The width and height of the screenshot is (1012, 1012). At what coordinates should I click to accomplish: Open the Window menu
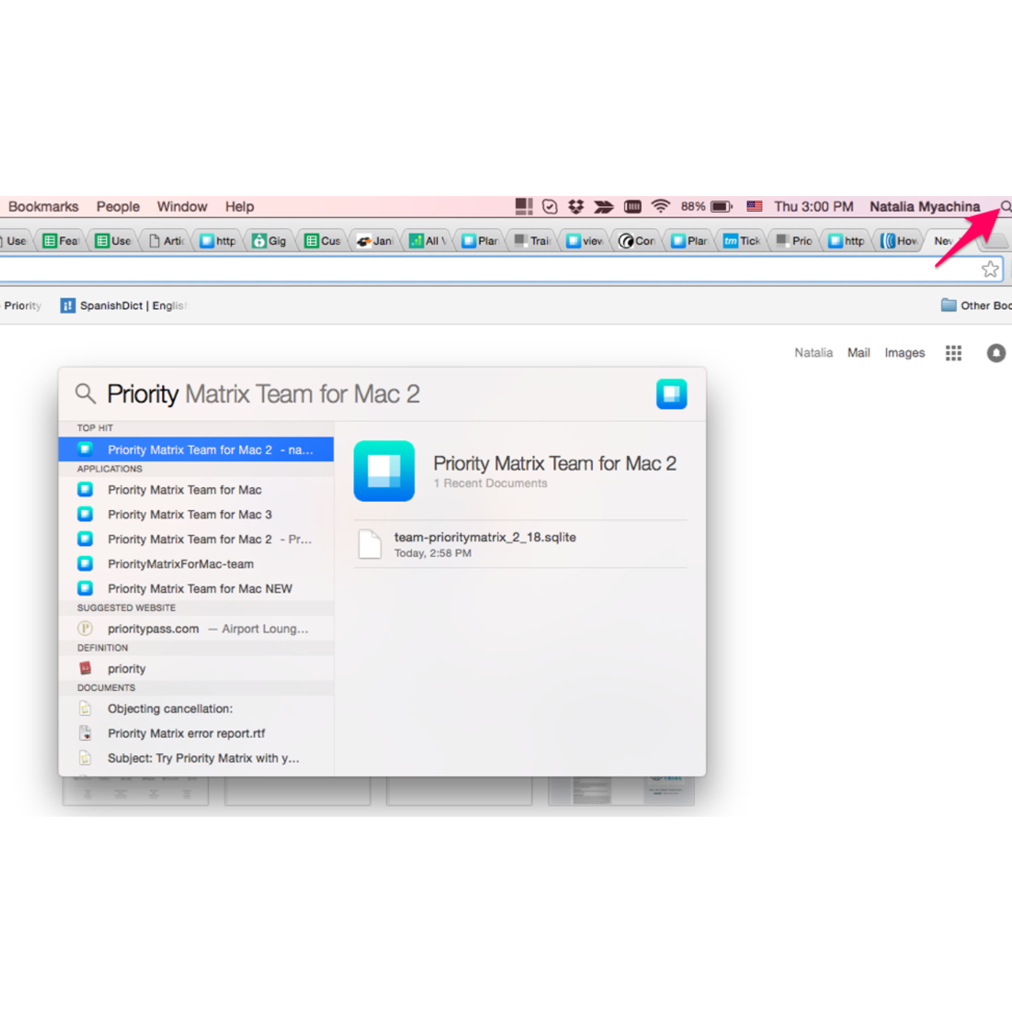click(182, 206)
